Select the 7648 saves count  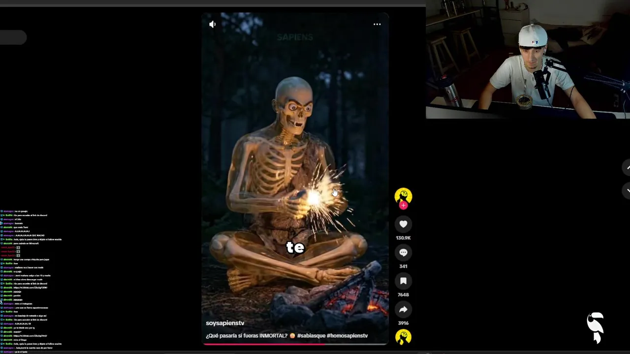(403, 295)
